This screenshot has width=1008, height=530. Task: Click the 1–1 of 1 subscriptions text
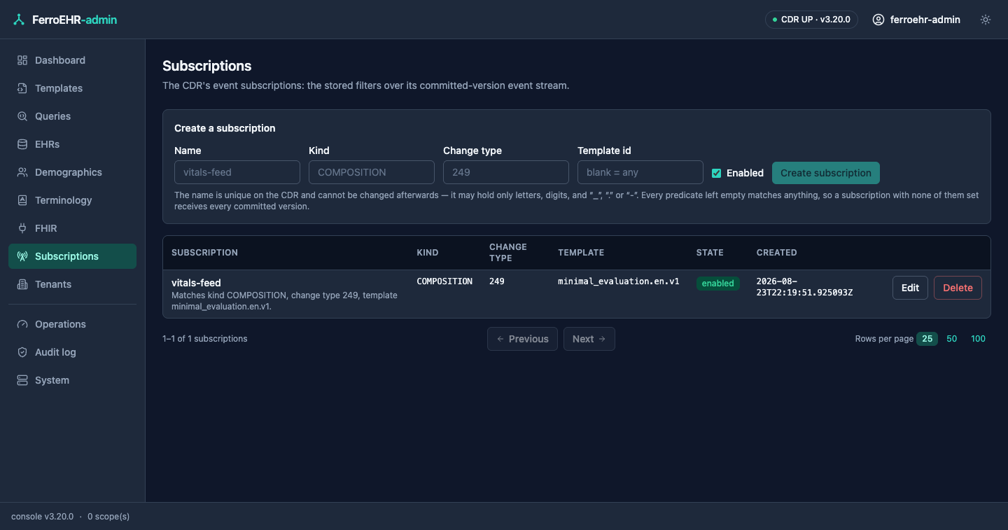[205, 339]
